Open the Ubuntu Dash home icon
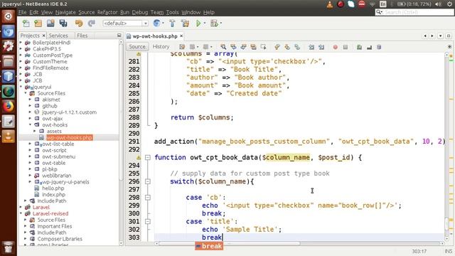 coord(8,16)
